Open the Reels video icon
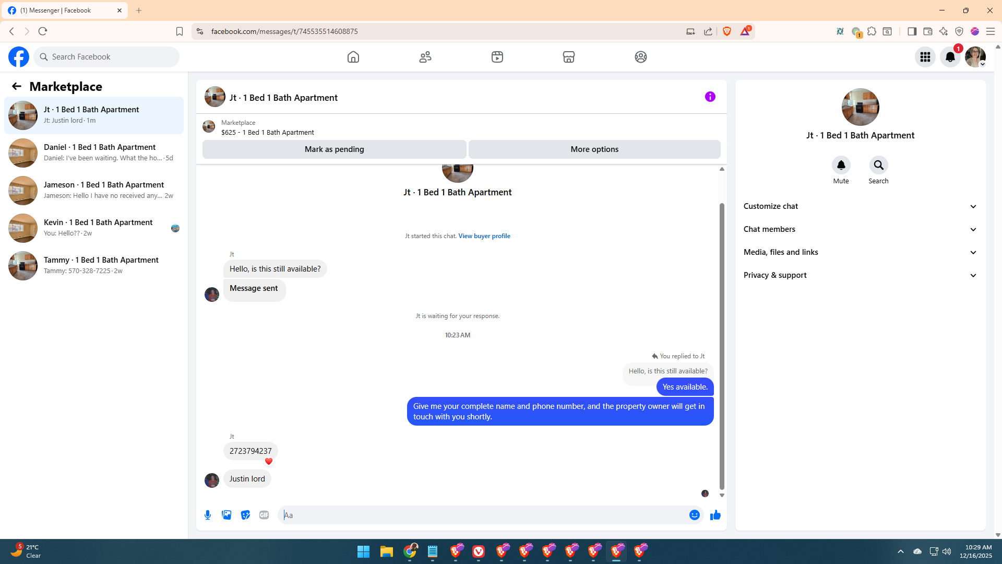The width and height of the screenshot is (1002, 564). 497,57
